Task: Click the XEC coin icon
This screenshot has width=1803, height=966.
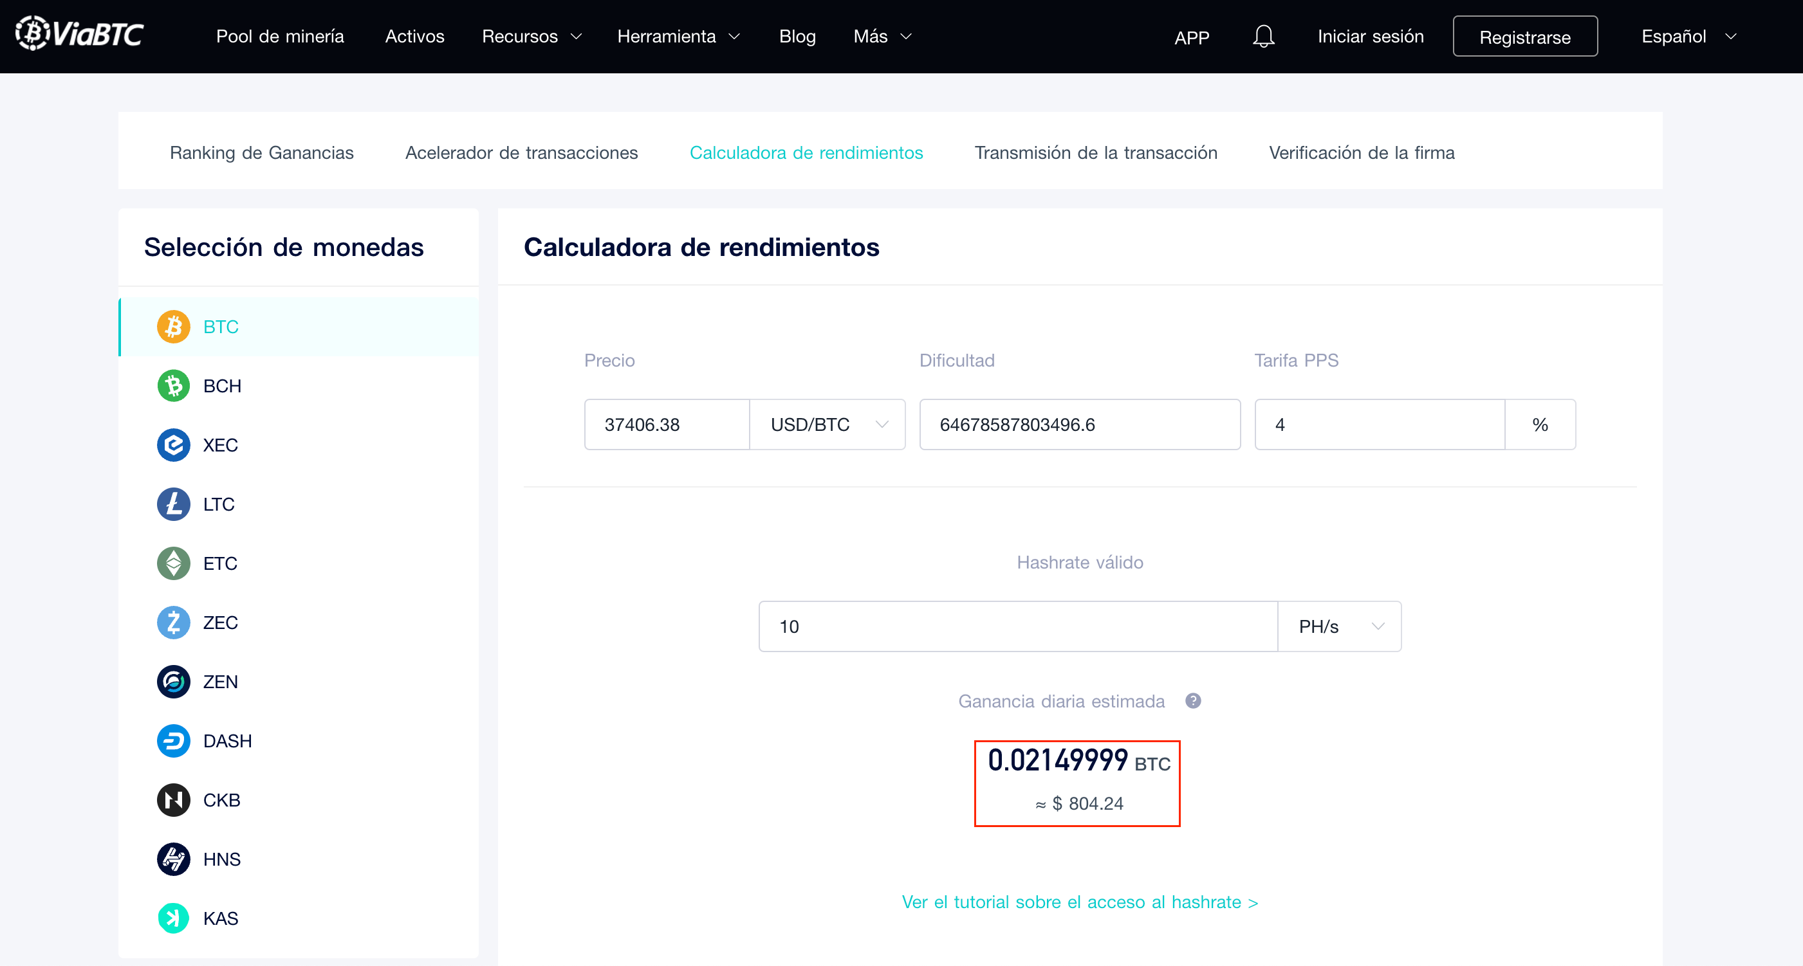Action: (173, 445)
